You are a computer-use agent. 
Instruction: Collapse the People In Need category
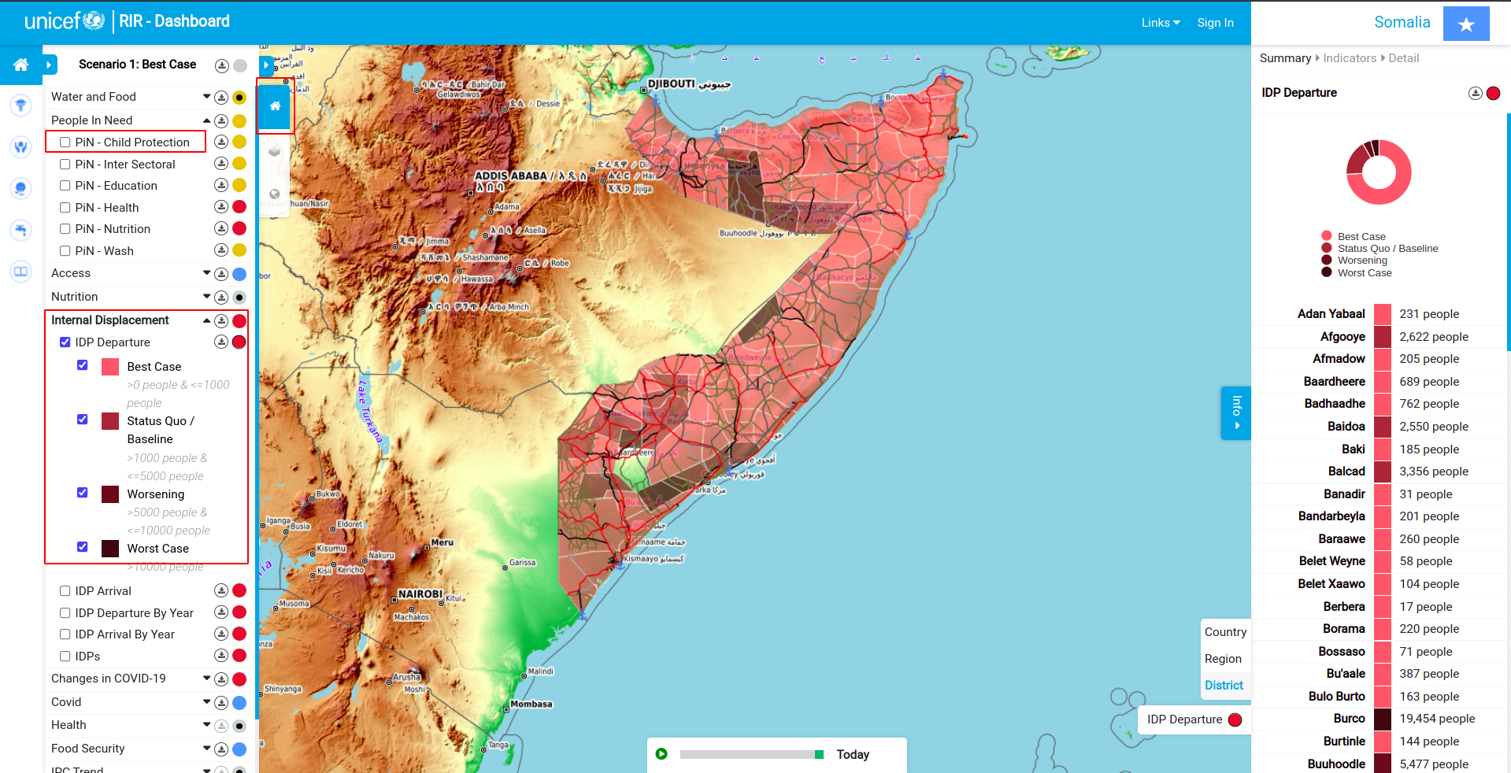coord(207,120)
